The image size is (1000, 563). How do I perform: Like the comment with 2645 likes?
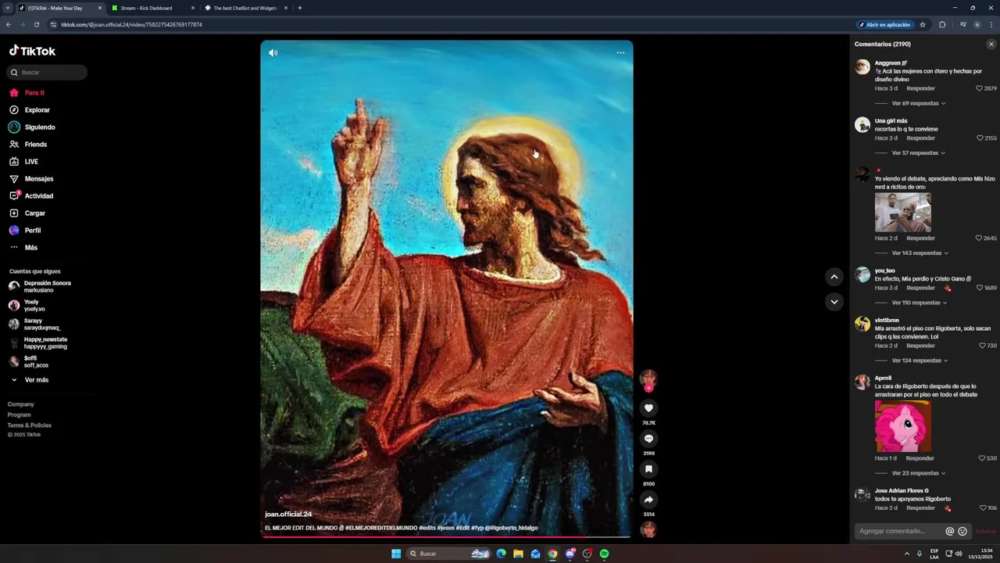(979, 238)
